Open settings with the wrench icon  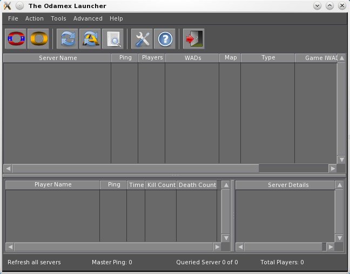tap(142, 39)
